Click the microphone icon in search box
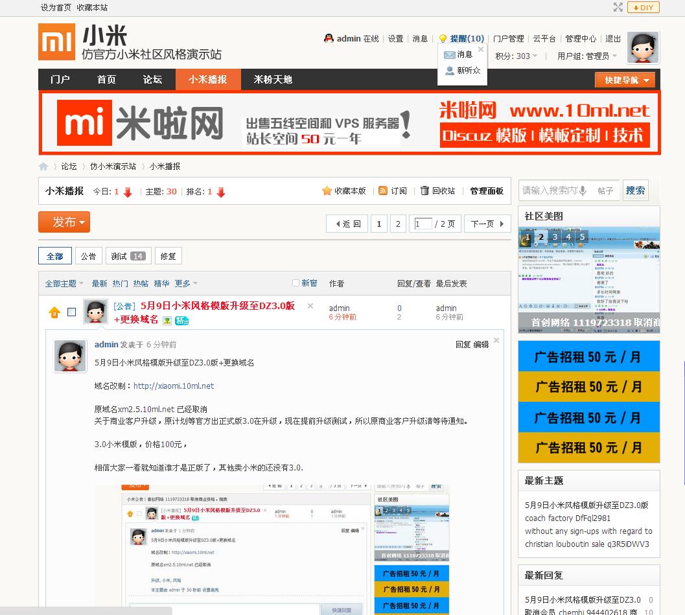 click(x=583, y=191)
